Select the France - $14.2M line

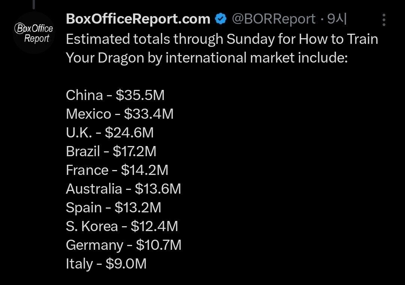point(117,170)
